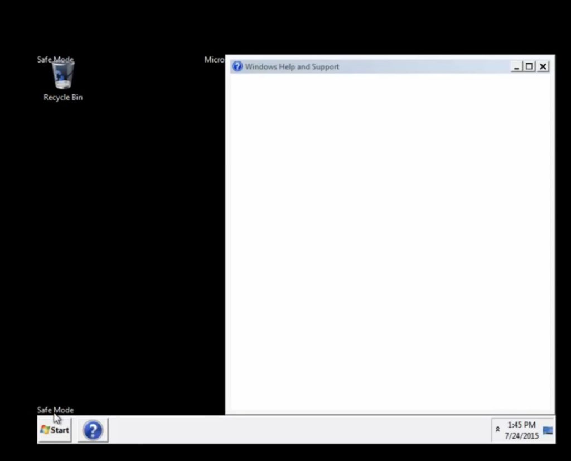
Task: Close the Windows Help and Support window
Action: 543,66
